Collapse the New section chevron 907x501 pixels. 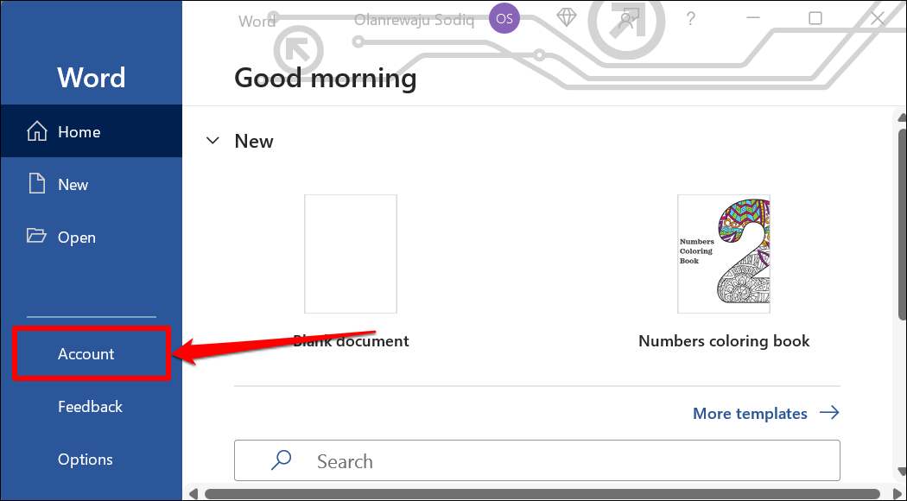212,141
